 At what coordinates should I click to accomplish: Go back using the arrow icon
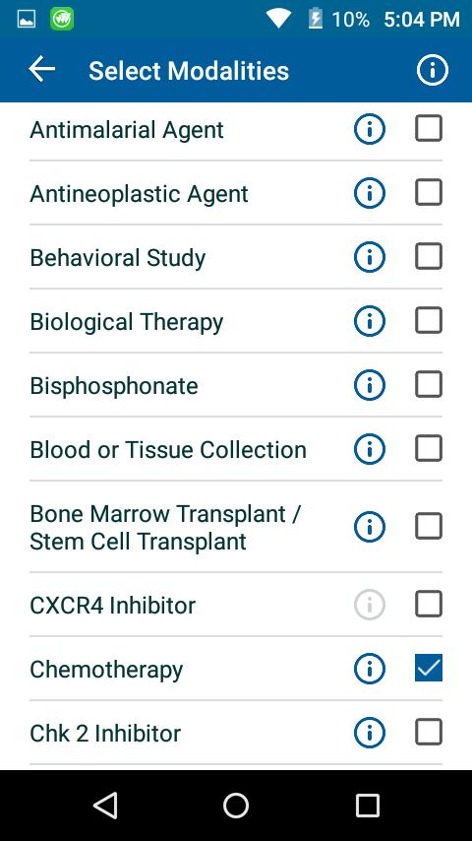tap(41, 70)
